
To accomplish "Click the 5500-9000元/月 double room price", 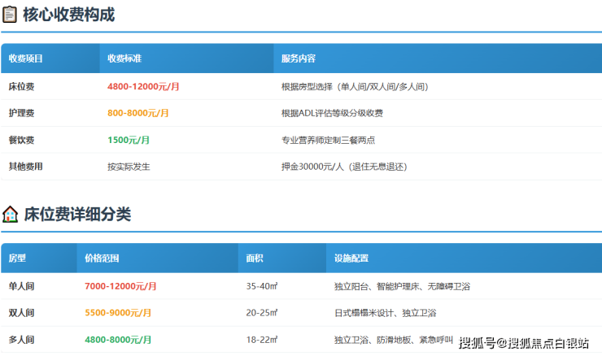I will pyautogui.click(x=118, y=313).
